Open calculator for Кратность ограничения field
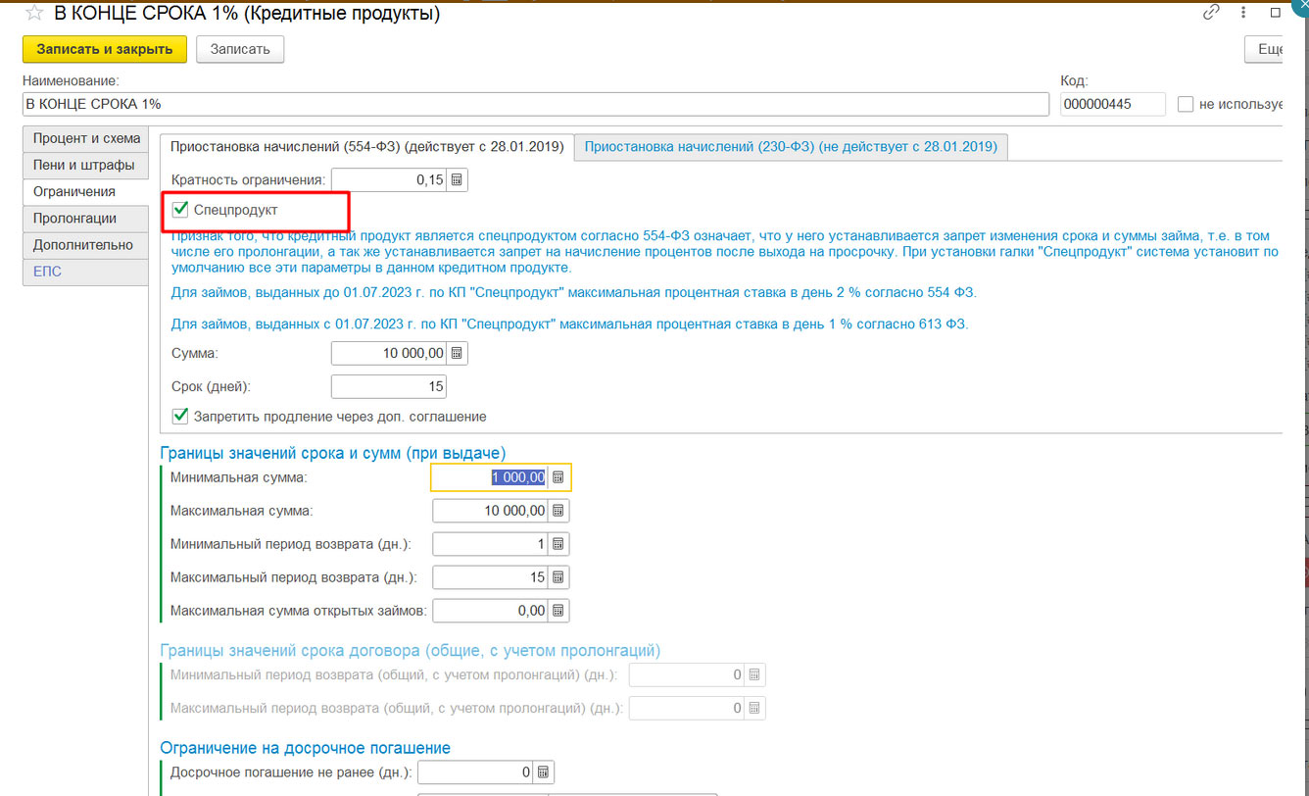Screen dimensions: 1309x796 point(457,180)
